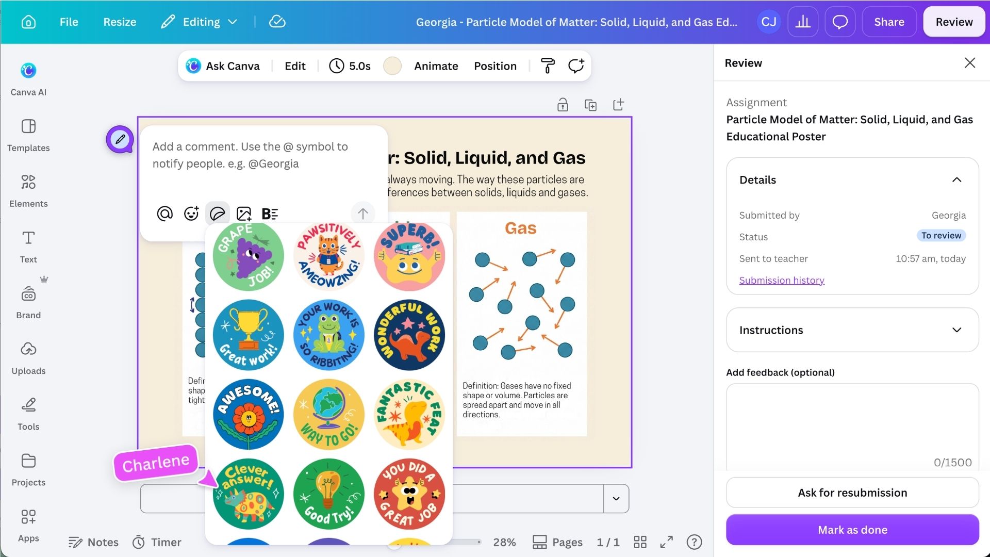Choose the Great work trophy sticker
Image resolution: width=990 pixels, height=557 pixels.
[249, 335]
